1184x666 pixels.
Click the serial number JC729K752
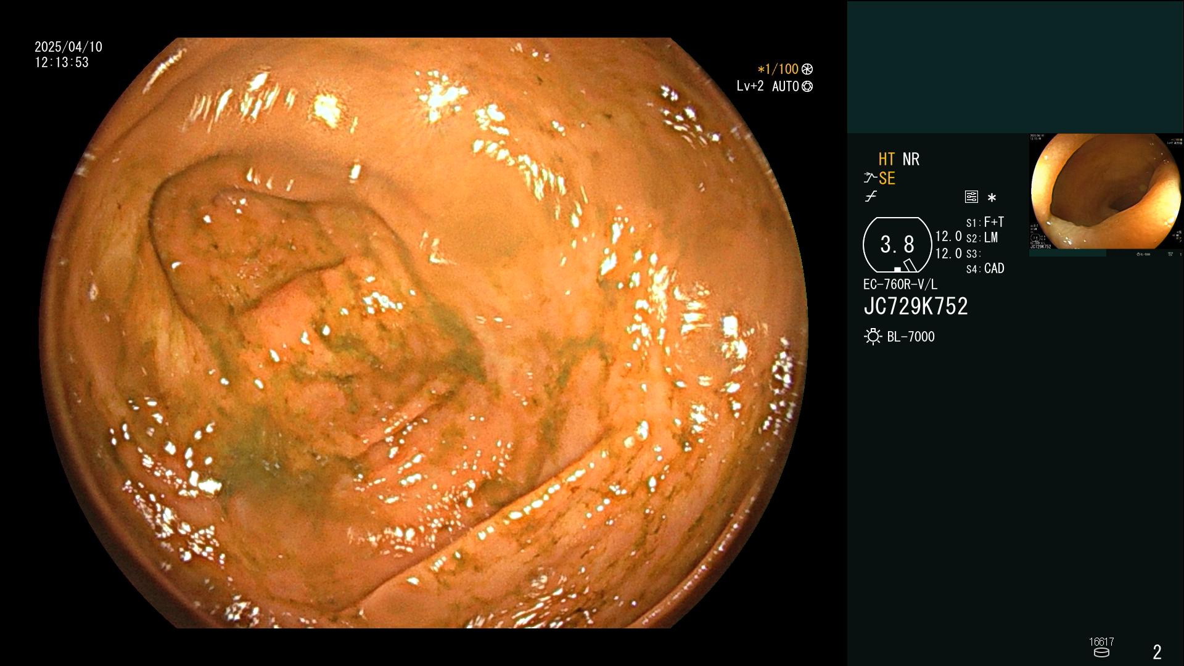[916, 306]
